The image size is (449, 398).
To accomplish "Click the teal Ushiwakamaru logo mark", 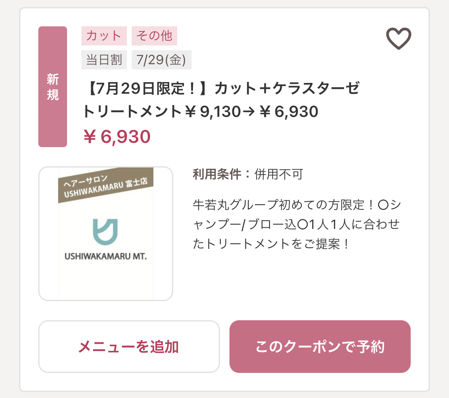I will [105, 232].
